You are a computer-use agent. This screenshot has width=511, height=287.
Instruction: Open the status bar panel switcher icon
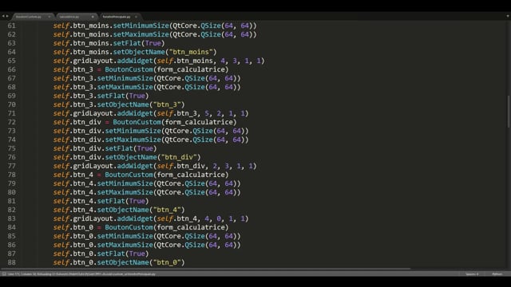4,274
